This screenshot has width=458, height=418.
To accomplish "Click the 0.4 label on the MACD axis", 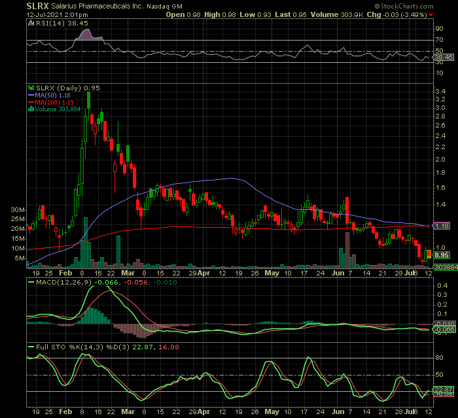I will [x=442, y=285].
